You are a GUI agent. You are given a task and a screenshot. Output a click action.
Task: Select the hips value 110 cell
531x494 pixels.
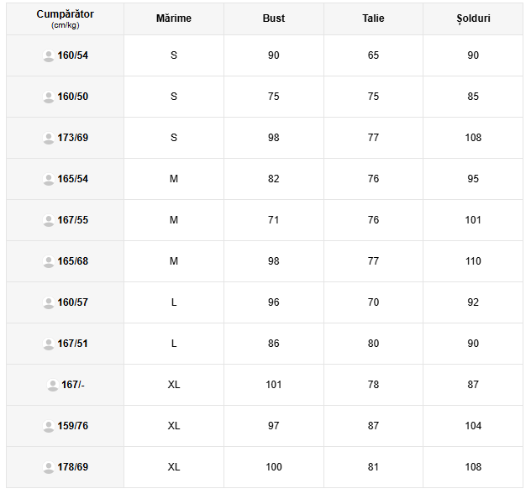[x=473, y=261]
